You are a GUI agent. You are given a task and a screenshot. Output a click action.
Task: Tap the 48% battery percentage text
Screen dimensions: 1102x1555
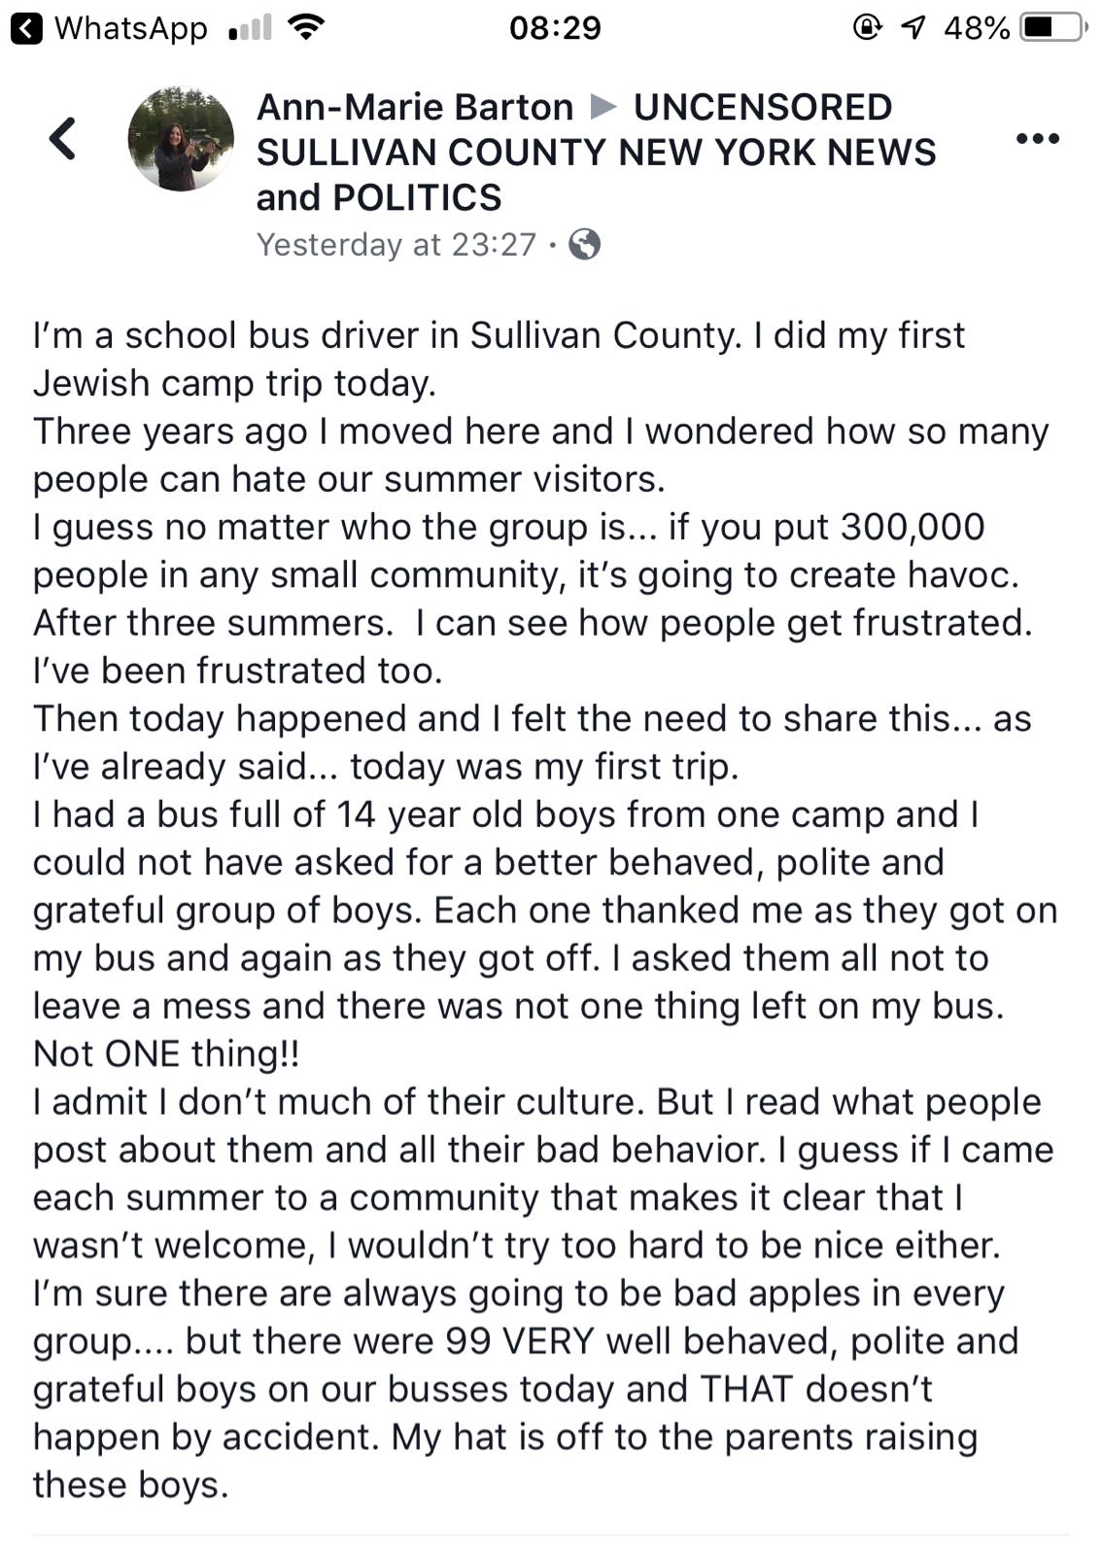[x=976, y=28]
